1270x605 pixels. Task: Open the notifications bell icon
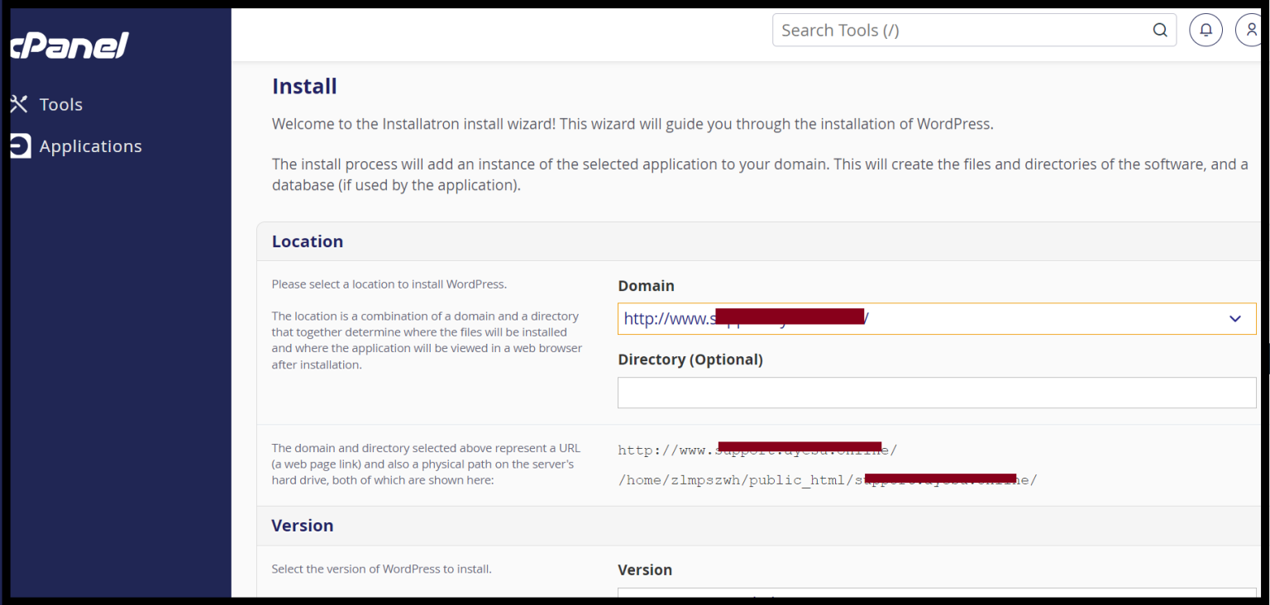click(1206, 30)
